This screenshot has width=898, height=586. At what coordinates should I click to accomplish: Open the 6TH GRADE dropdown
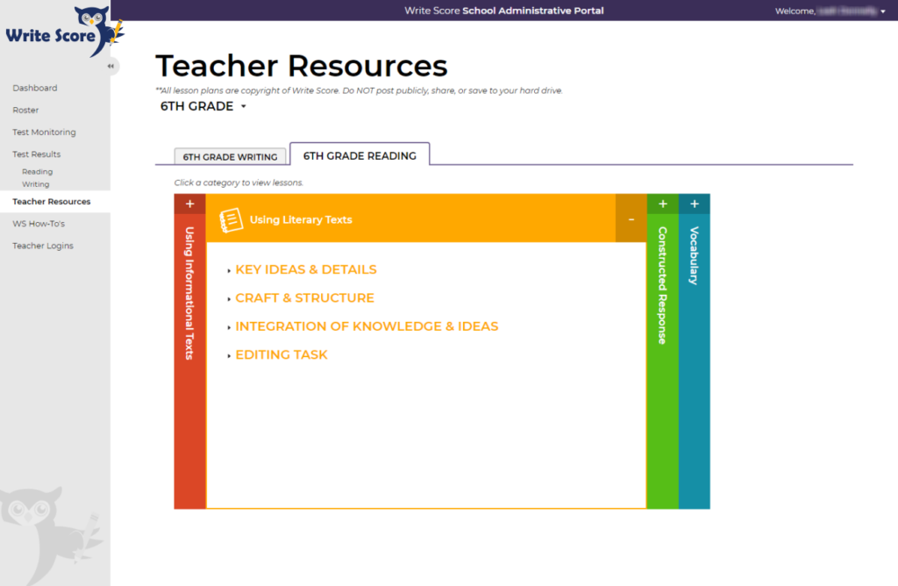203,106
